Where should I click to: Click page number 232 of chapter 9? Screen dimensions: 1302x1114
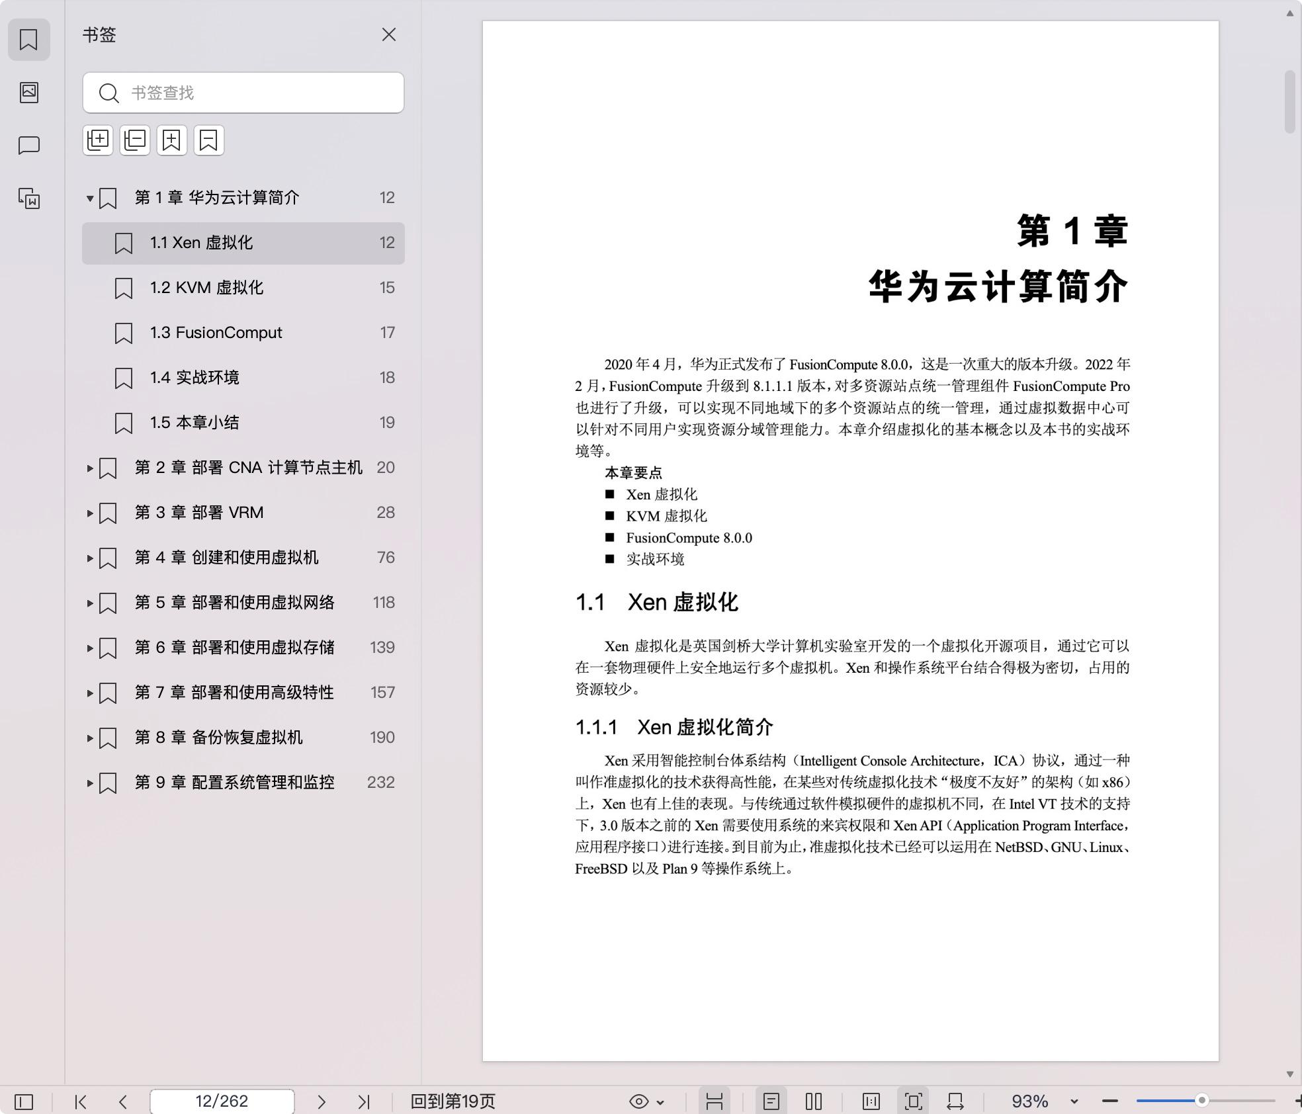tap(381, 783)
